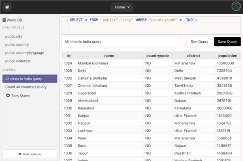Click the hide sidebar button

[x=30, y=154]
